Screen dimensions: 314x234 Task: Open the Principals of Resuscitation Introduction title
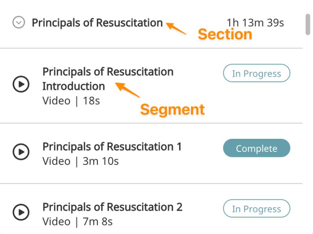click(x=108, y=79)
